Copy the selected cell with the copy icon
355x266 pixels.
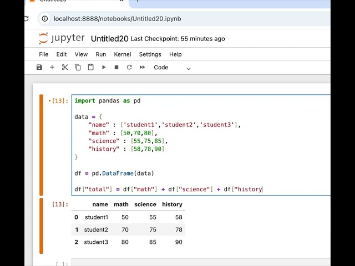(x=78, y=67)
